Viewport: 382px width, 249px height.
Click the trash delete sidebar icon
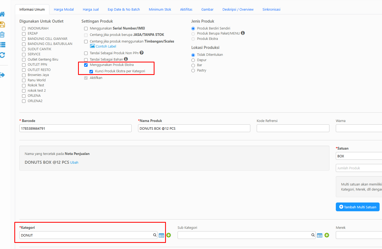coord(2,35)
